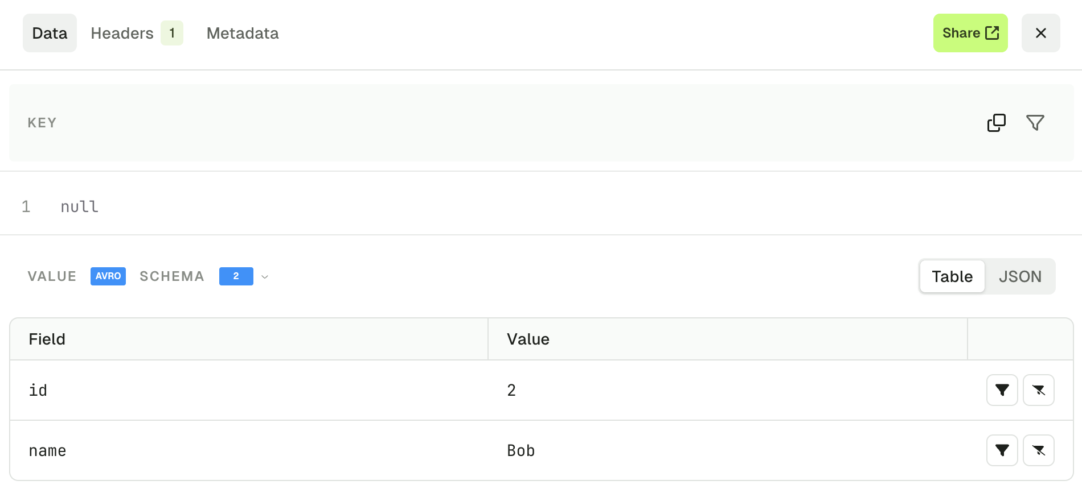1082x489 pixels.
Task: Click the Share button
Action: (x=970, y=33)
